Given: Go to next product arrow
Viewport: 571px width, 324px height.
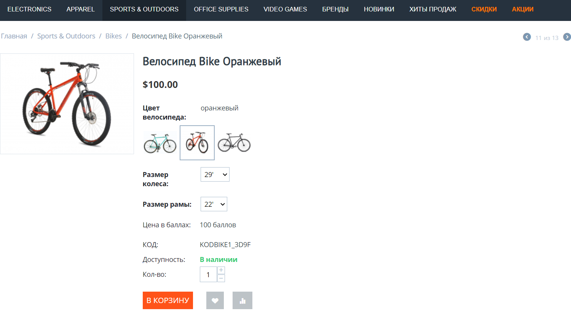Looking at the screenshot, I should point(567,37).
